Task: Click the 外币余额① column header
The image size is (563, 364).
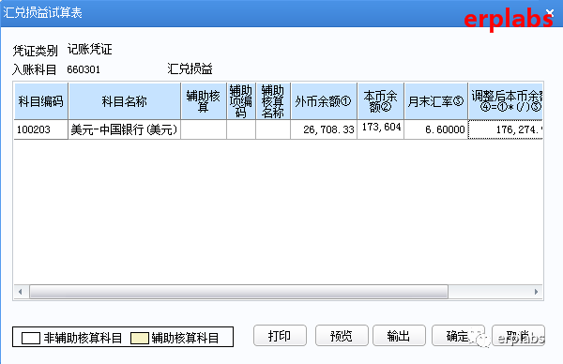Action: (324, 101)
